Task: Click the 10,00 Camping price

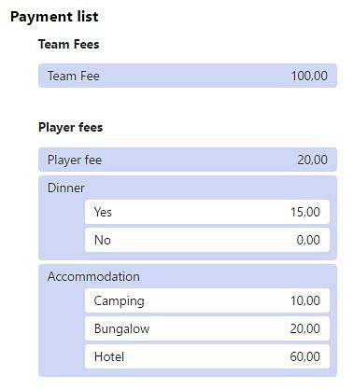Action: [x=305, y=300]
